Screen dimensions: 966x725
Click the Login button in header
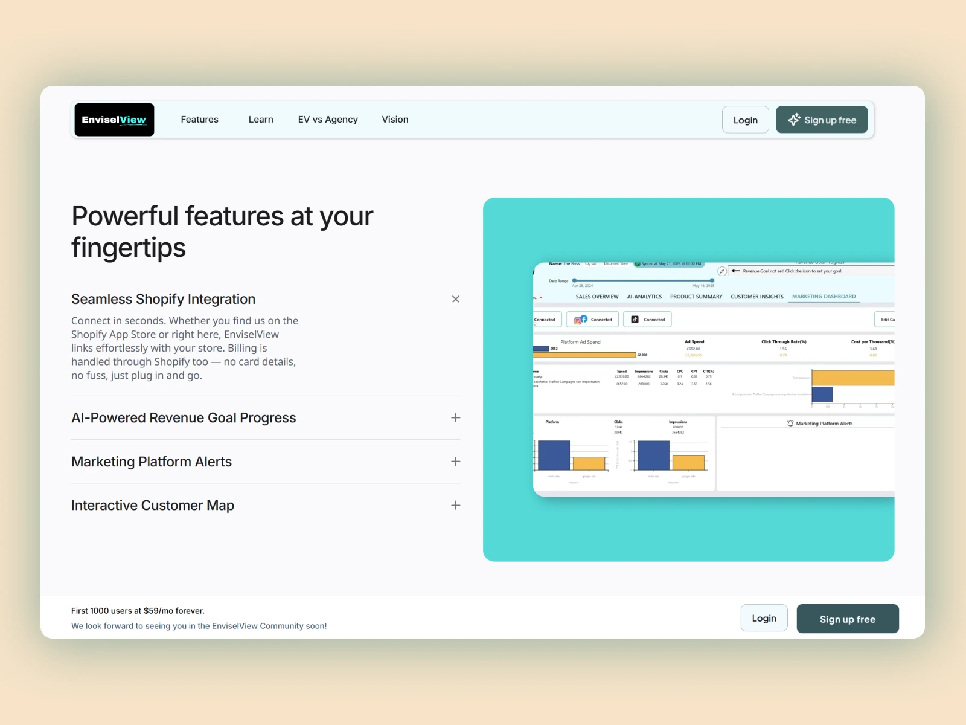[x=746, y=120]
